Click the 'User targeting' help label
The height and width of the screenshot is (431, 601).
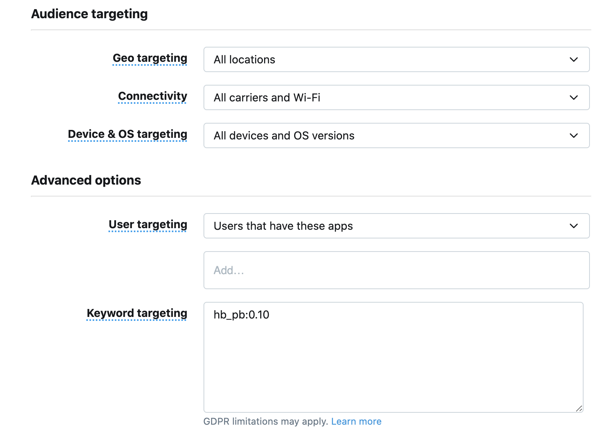tap(148, 225)
